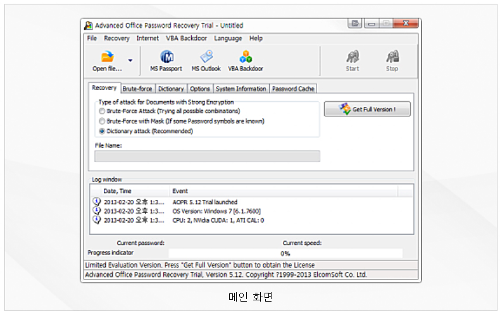Viewport: 500px width, 313px height.
Task: Open the Language menu
Action: coord(228,38)
